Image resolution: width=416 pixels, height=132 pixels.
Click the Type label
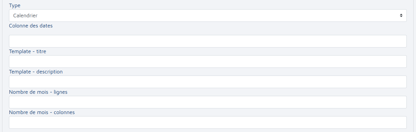[x=15, y=5]
